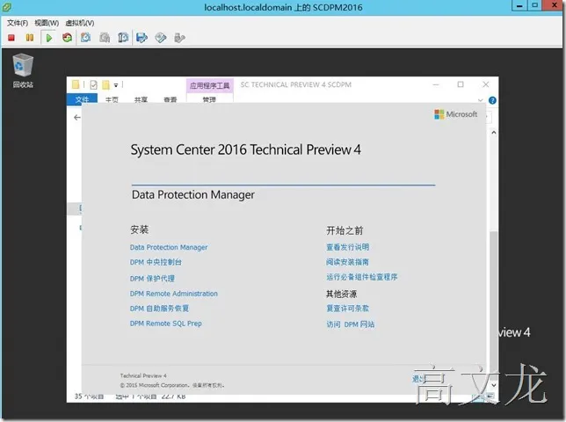Pause the VM with the suspend icon
This screenshot has width=566, height=422.
[30, 38]
